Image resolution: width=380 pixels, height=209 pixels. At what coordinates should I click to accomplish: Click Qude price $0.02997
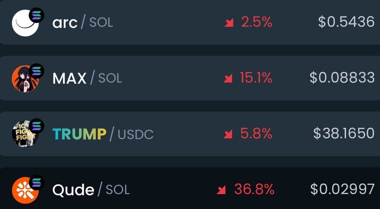(342, 189)
